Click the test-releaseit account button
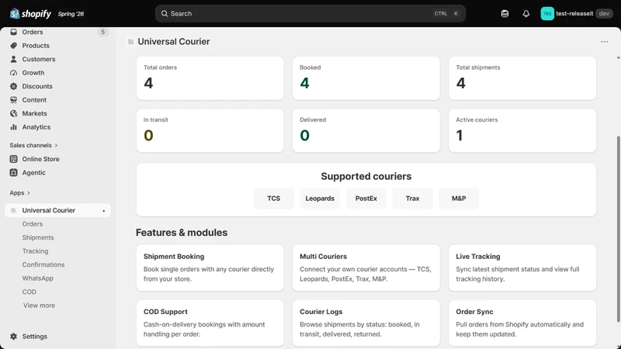Viewport: 621px width, 349px height. 577,14
